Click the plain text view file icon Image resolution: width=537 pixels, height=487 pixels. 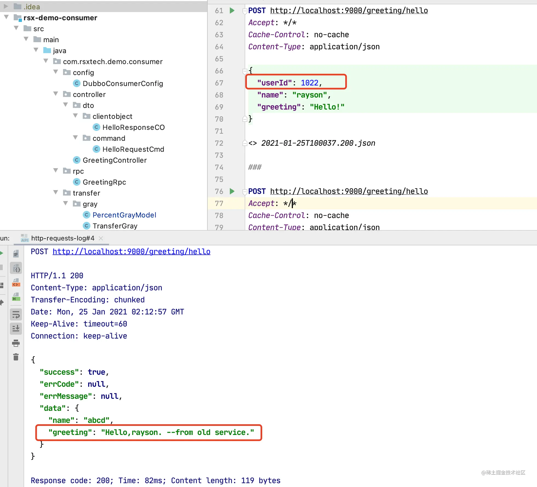point(16,254)
